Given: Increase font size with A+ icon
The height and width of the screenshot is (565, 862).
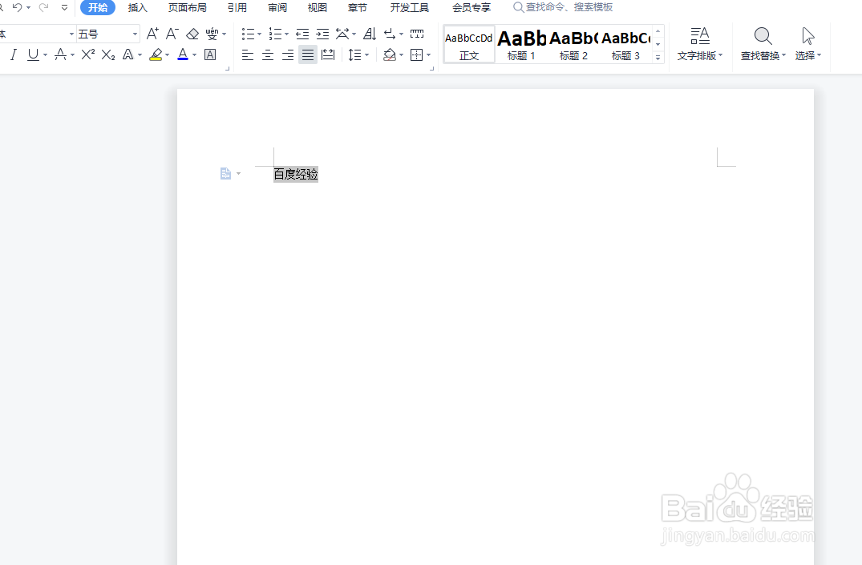Looking at the screenshot, I should click(152, 34).
